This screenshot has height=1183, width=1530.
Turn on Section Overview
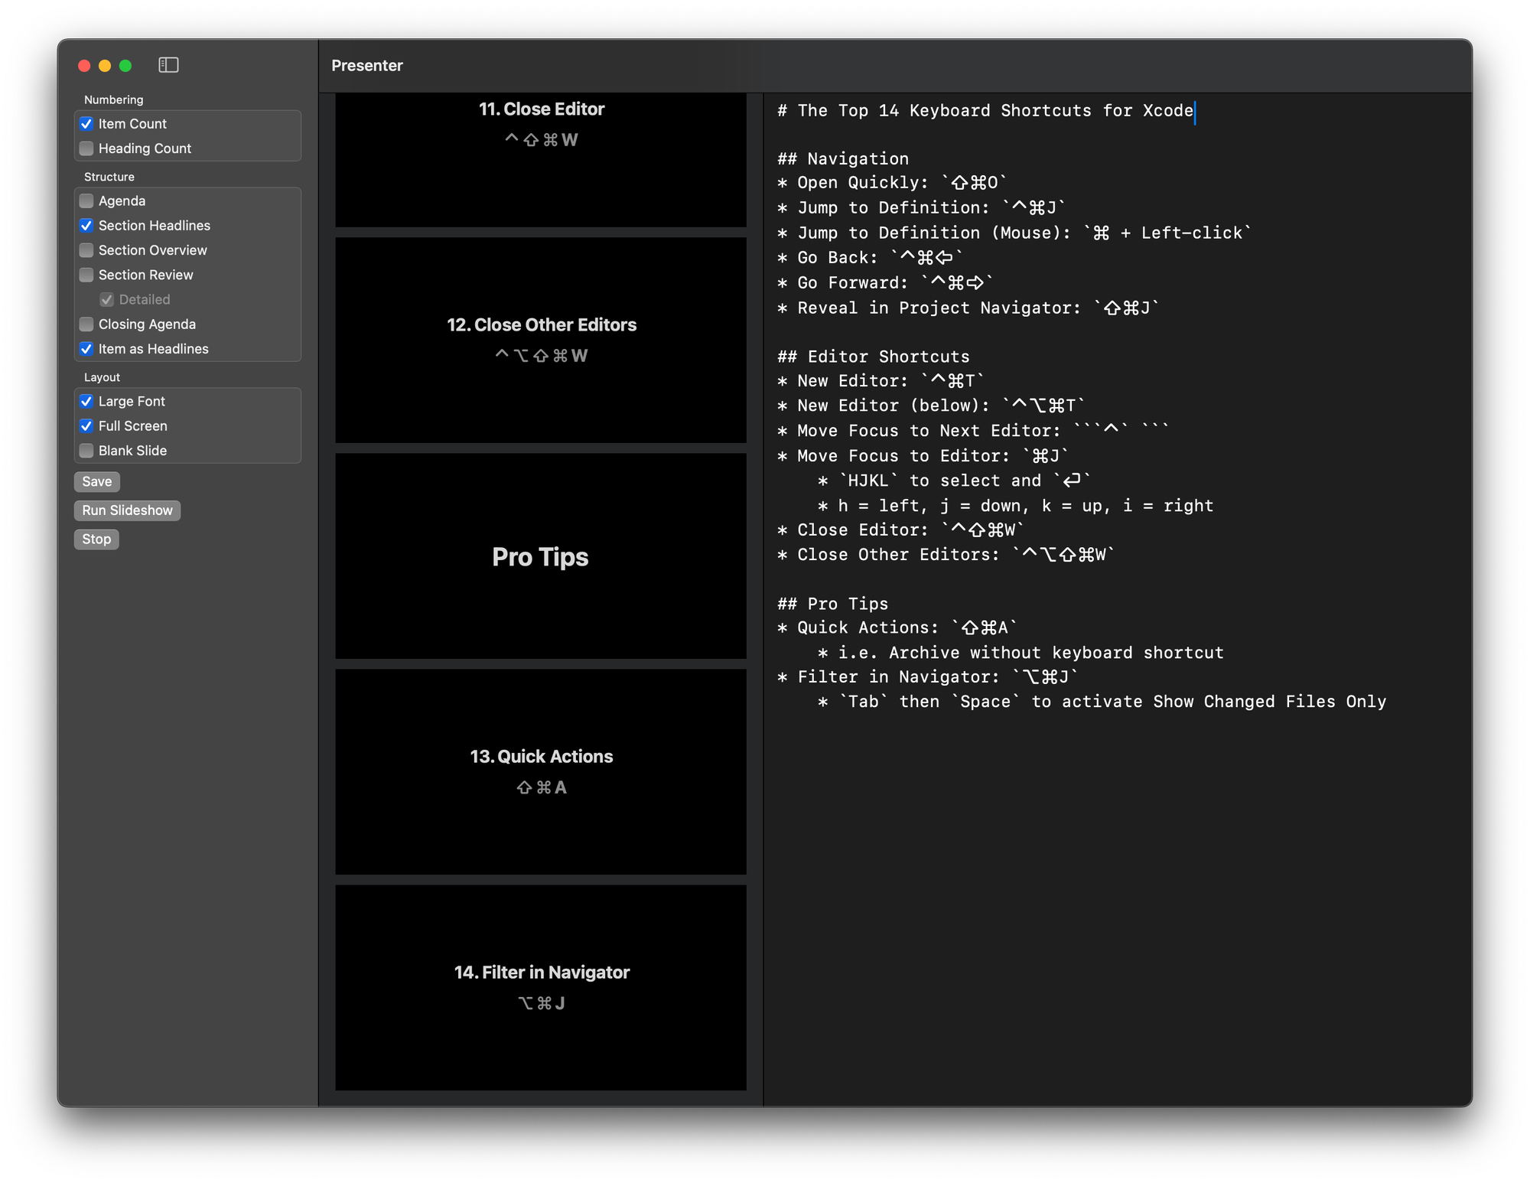86,250
